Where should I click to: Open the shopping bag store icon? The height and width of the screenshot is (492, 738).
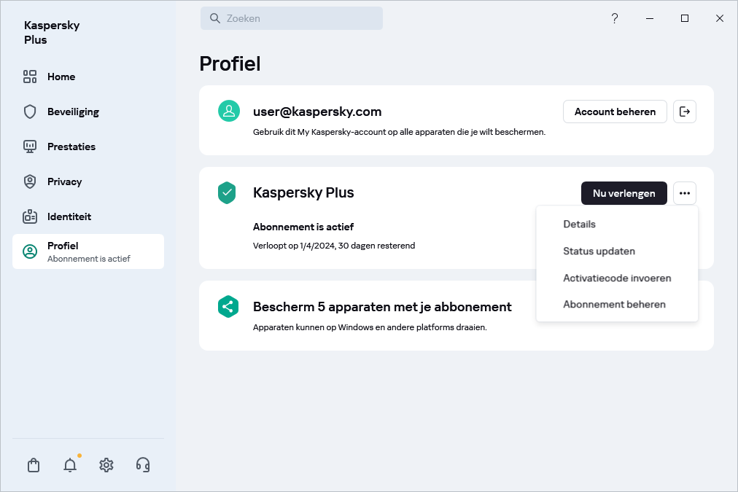click(34, 465)
